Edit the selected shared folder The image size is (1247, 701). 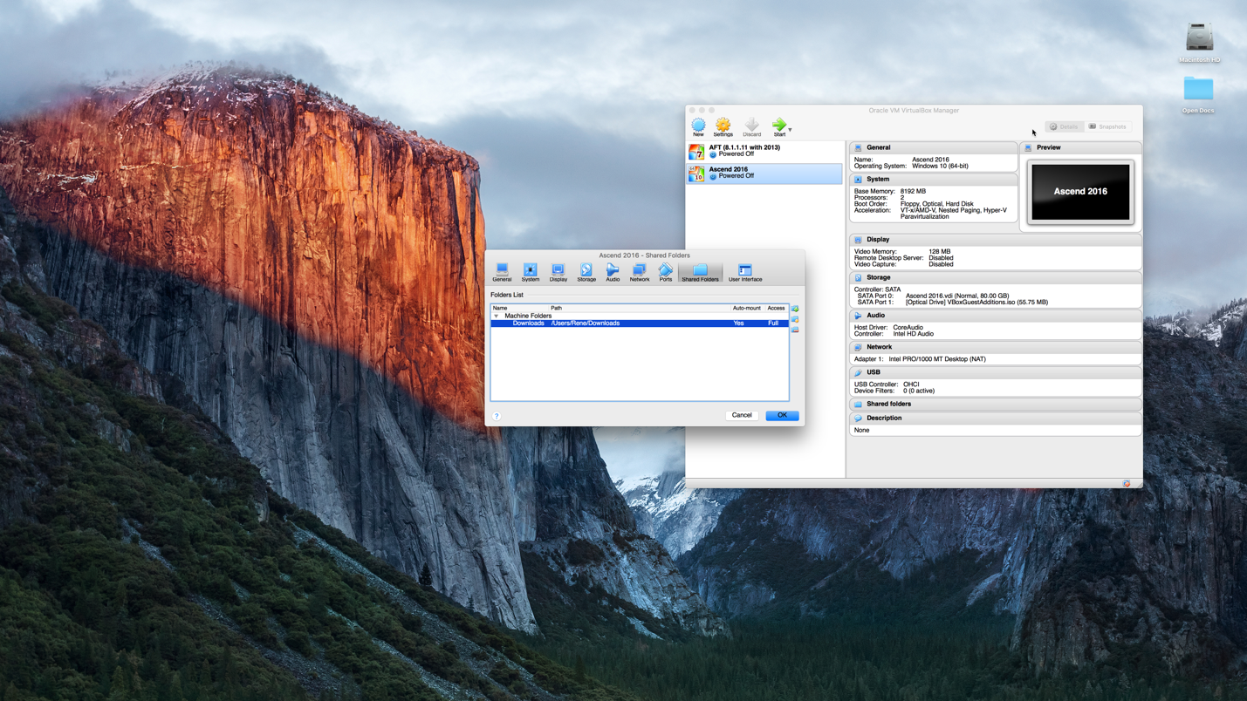tap(795, 319)
